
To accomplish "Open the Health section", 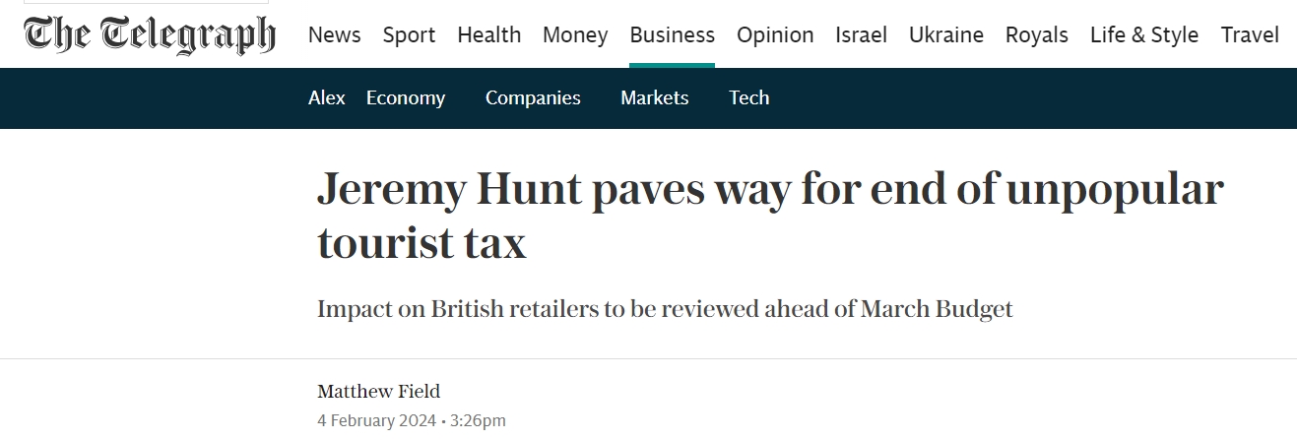I will click(x=488, y=35).
